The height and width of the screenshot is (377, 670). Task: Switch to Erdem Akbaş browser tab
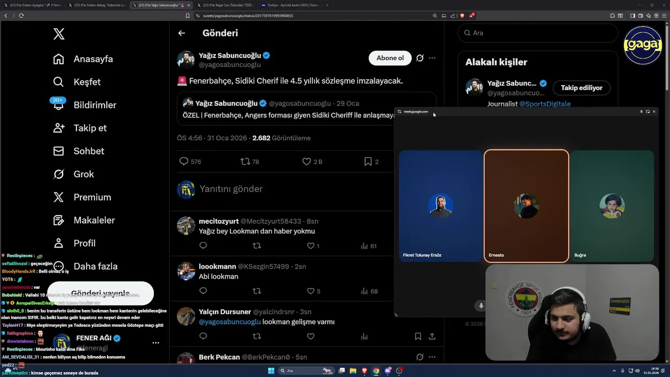coord(96,5)
